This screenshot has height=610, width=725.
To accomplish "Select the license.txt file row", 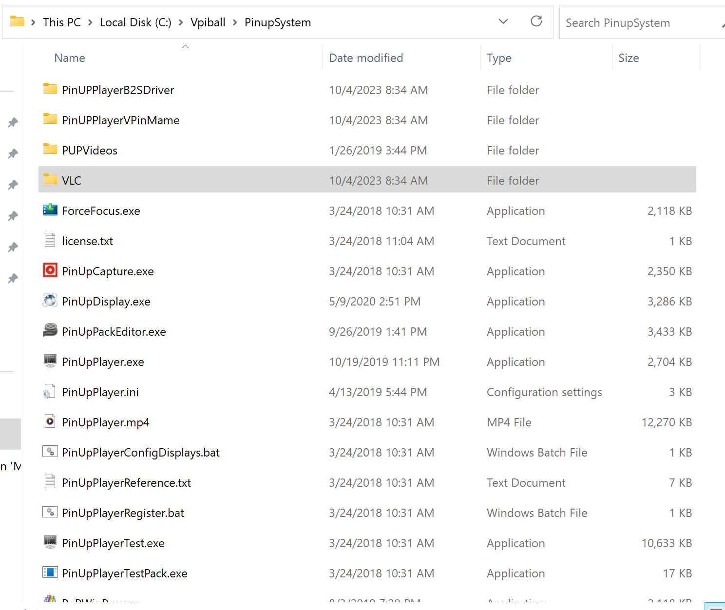I will pyautogui.click(x=87, y=241).
